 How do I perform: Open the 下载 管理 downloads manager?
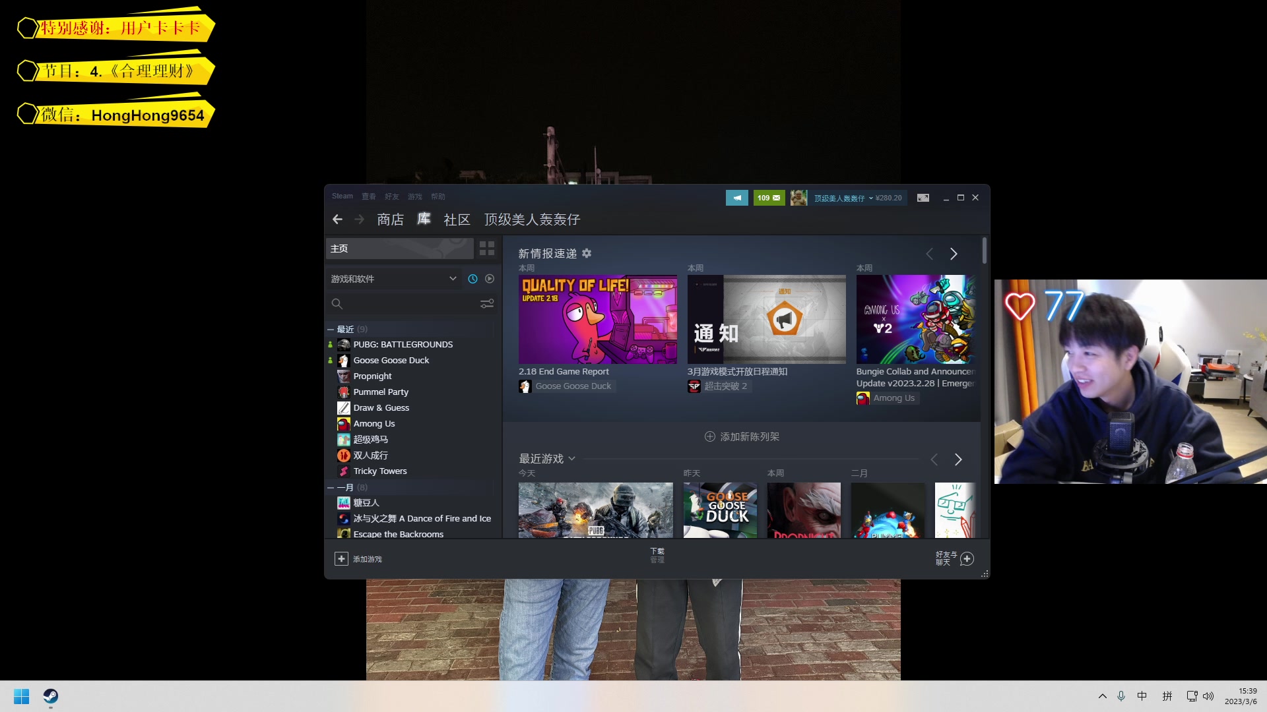[x=657, y=555]
